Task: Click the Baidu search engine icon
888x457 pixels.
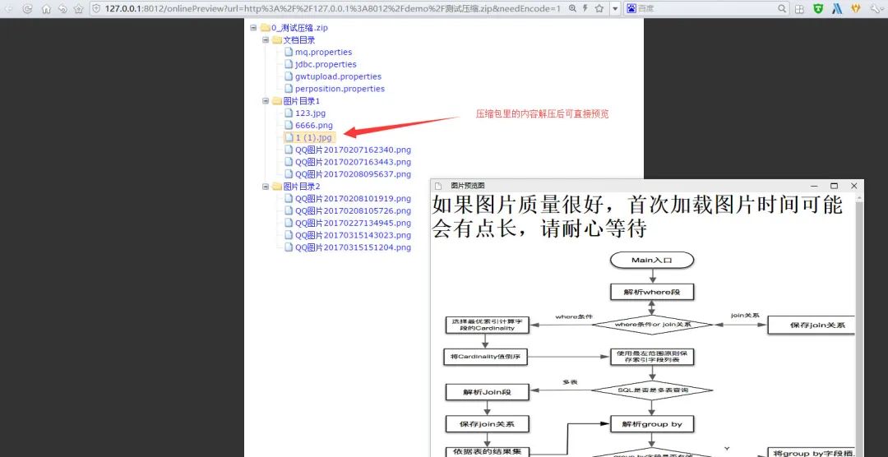Action: click(631, 8)
